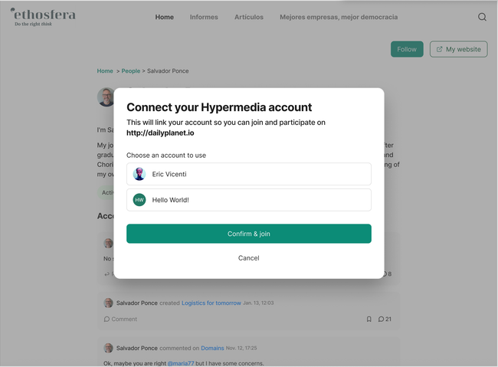Click the green HW avatar icon

[x=139, y=200]
